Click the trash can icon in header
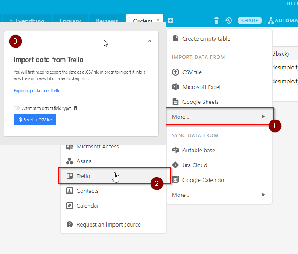 217,21
